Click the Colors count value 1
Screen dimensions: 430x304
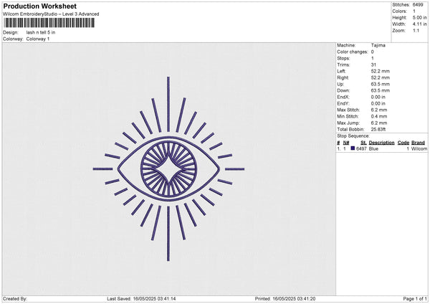tap(414, 11)
